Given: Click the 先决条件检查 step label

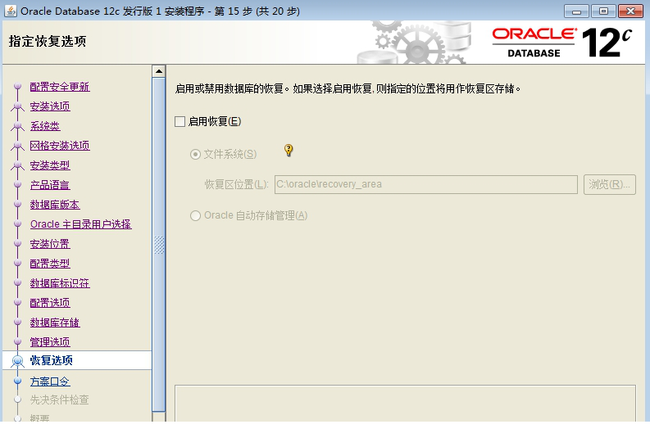Looking at the screenshot, I should 59,400.
